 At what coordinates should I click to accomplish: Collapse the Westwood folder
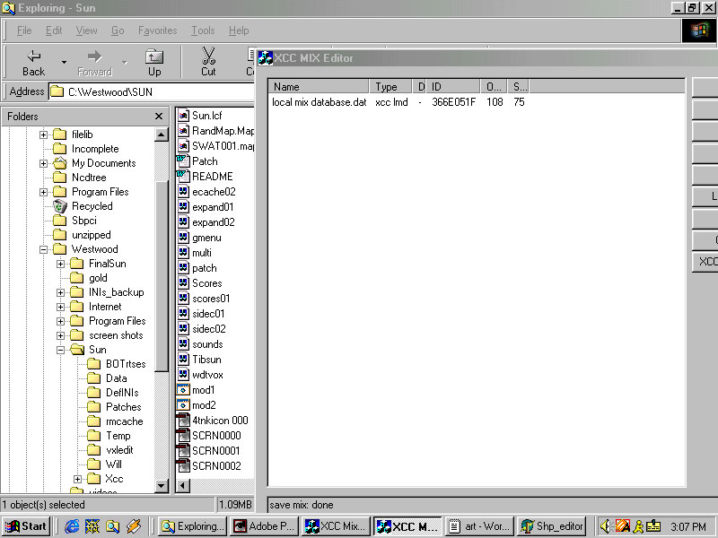tap(43, 249)
